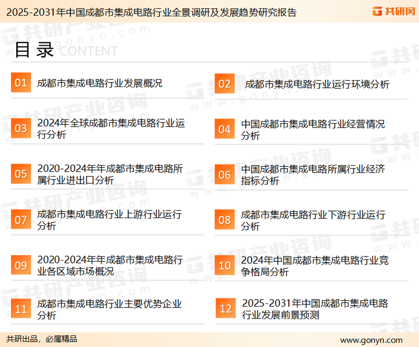Select the orange 07 number badge
The image size is (419, 347).
click(21, 219)
